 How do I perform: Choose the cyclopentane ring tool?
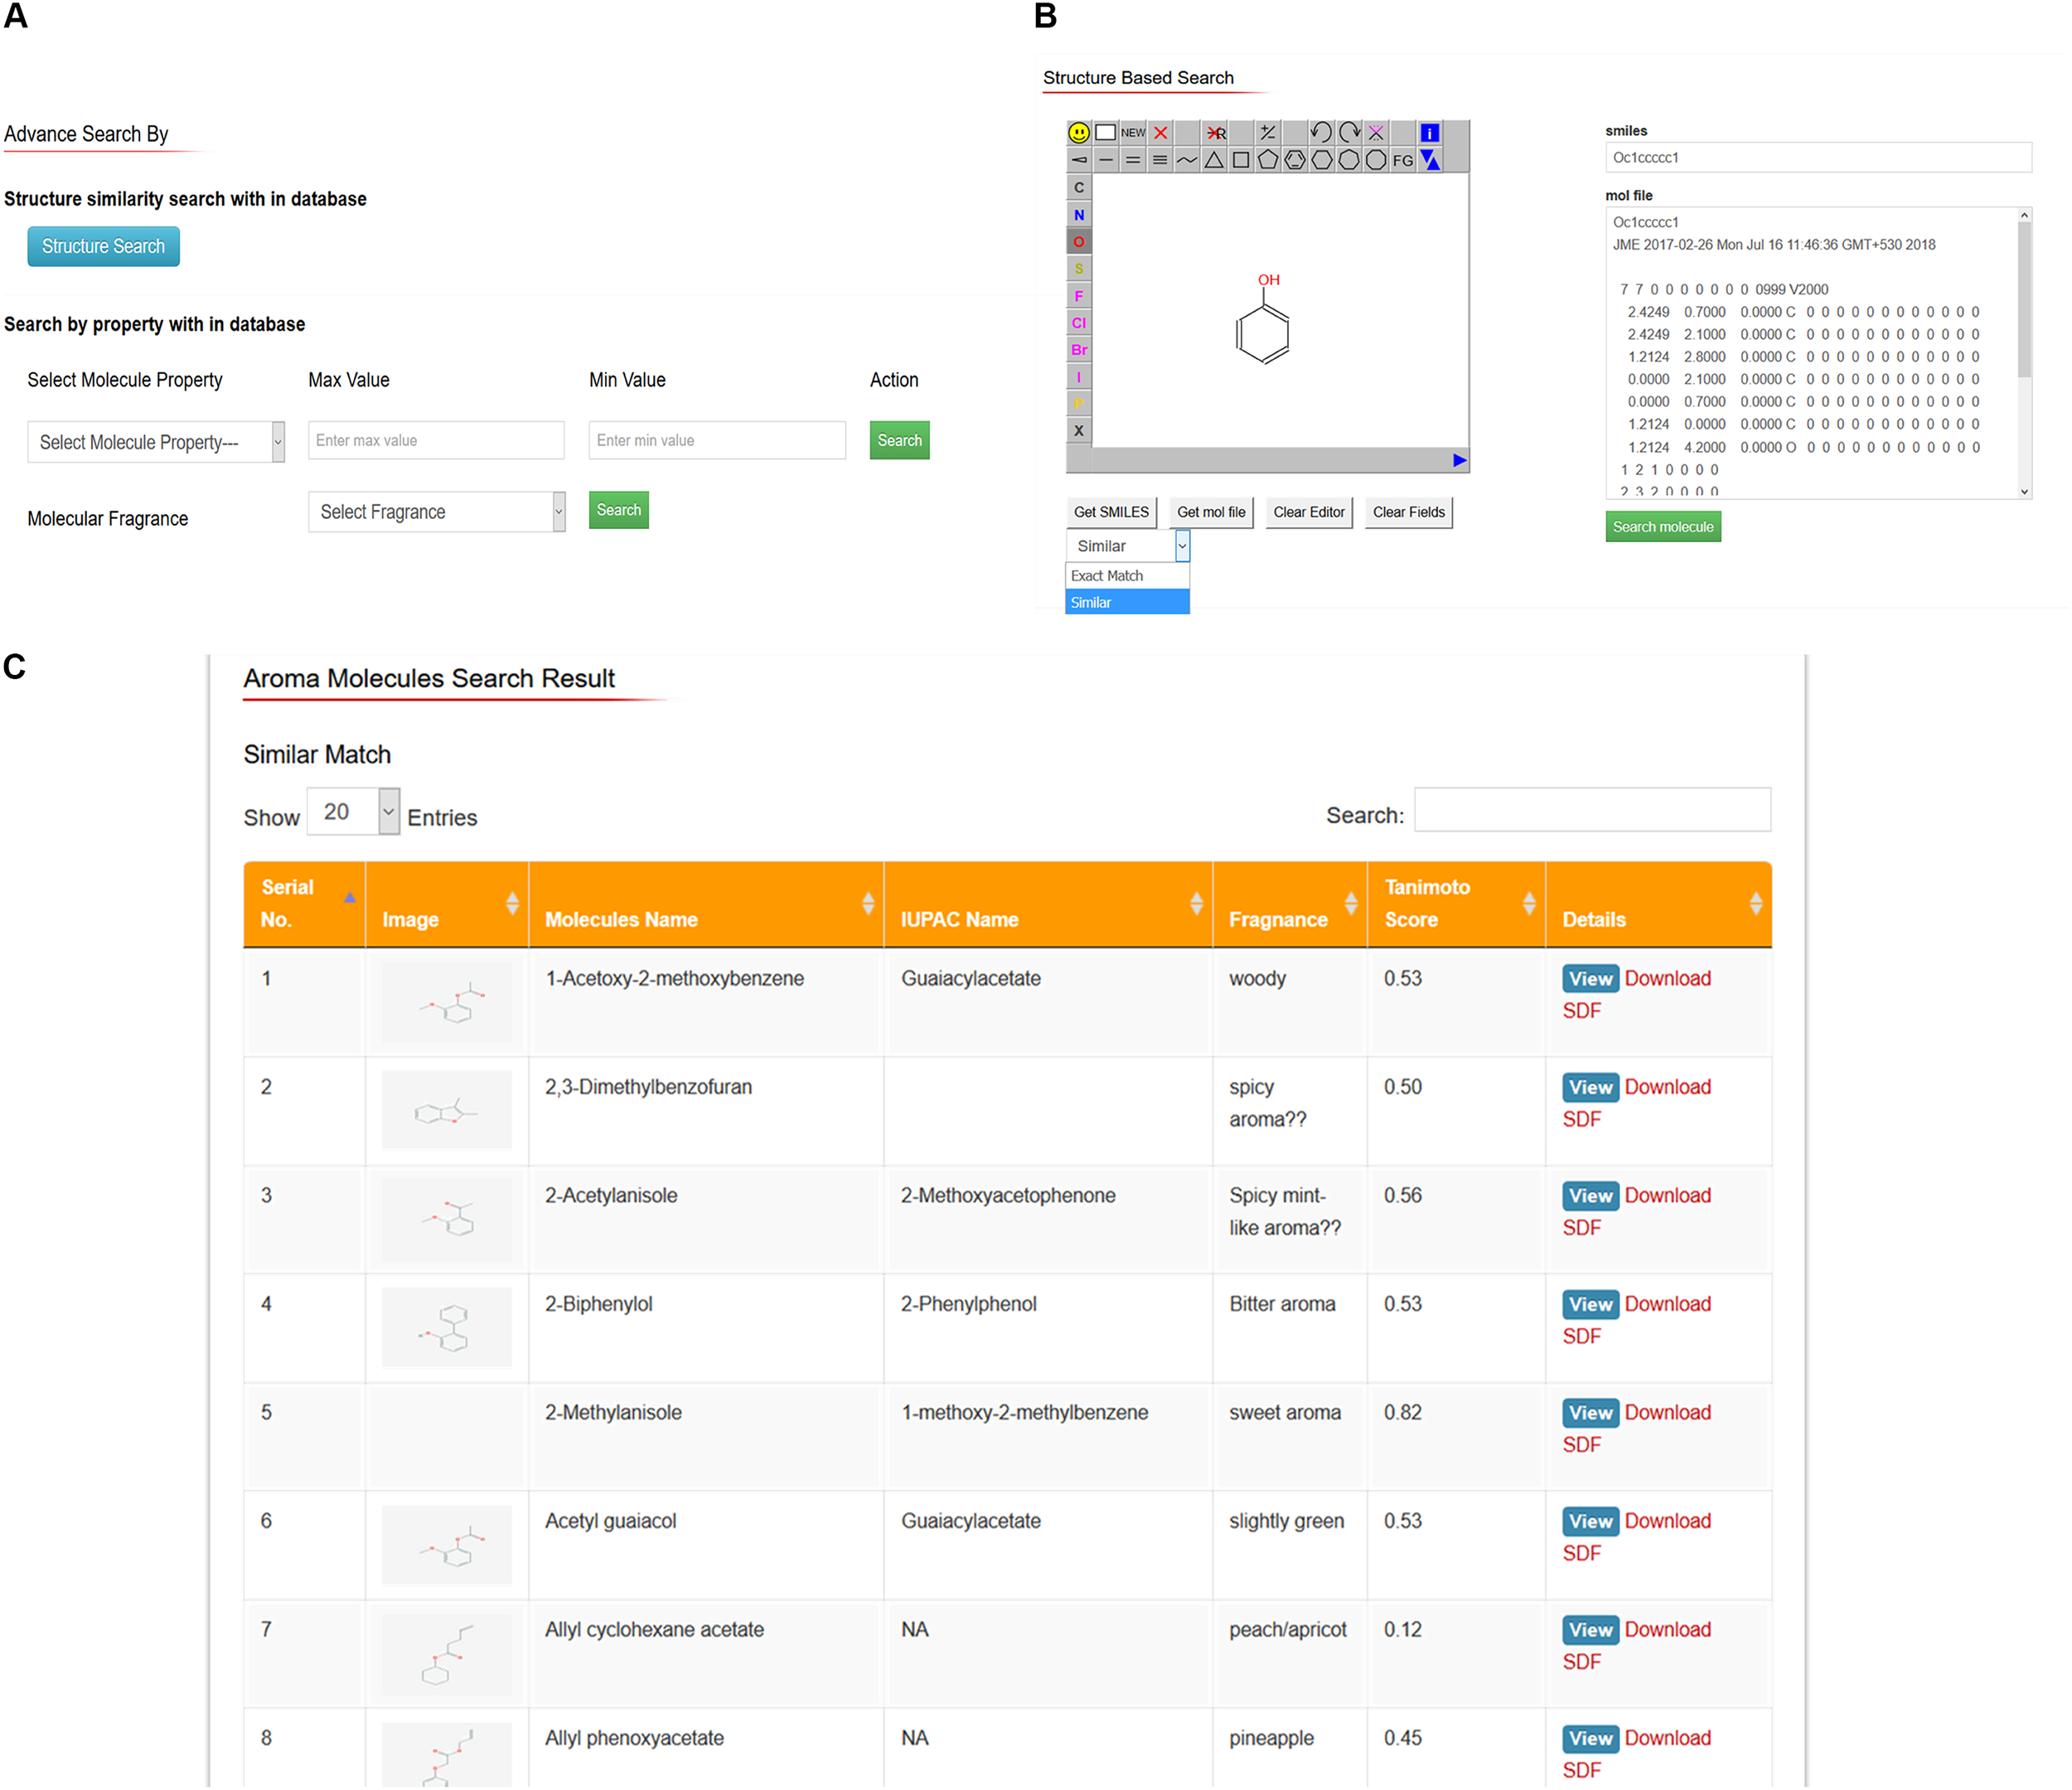click(x=1268, y=160)
